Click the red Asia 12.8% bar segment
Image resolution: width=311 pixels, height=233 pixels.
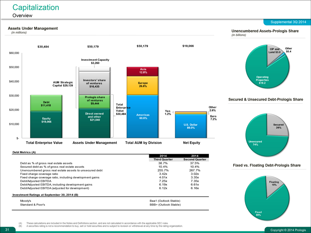point(143,71)
